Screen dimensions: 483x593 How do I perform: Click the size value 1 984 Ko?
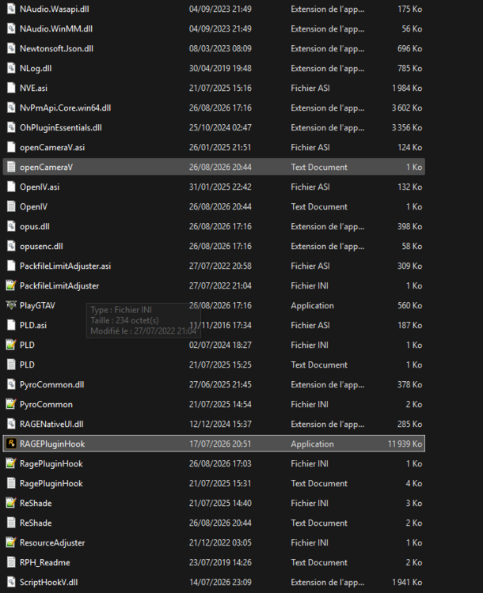(407, 88)
